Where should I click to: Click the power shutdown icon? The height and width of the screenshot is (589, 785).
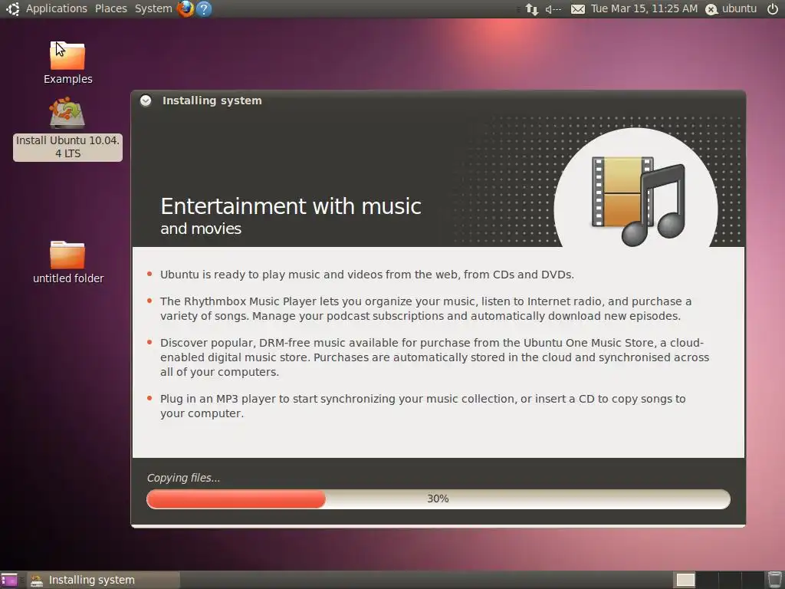(x=773, y=8)
